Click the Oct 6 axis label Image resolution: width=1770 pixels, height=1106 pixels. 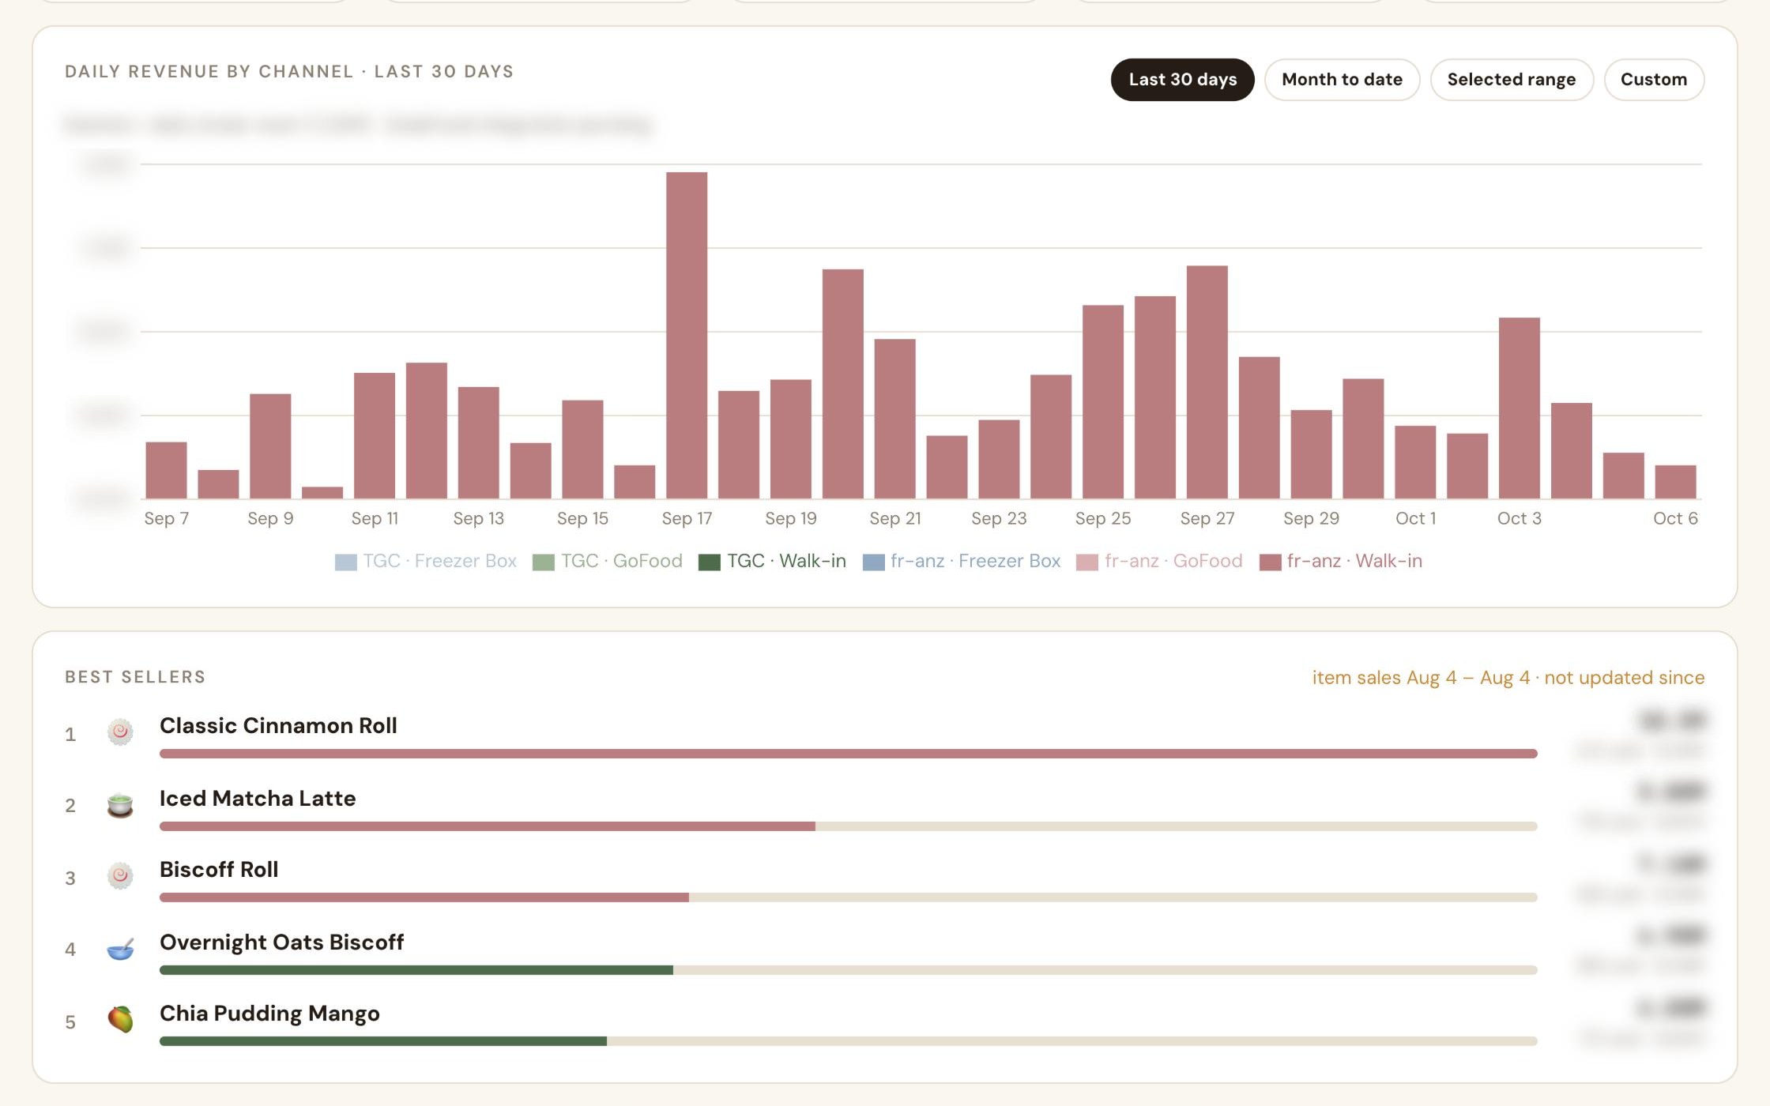[x=1675, y=518]
